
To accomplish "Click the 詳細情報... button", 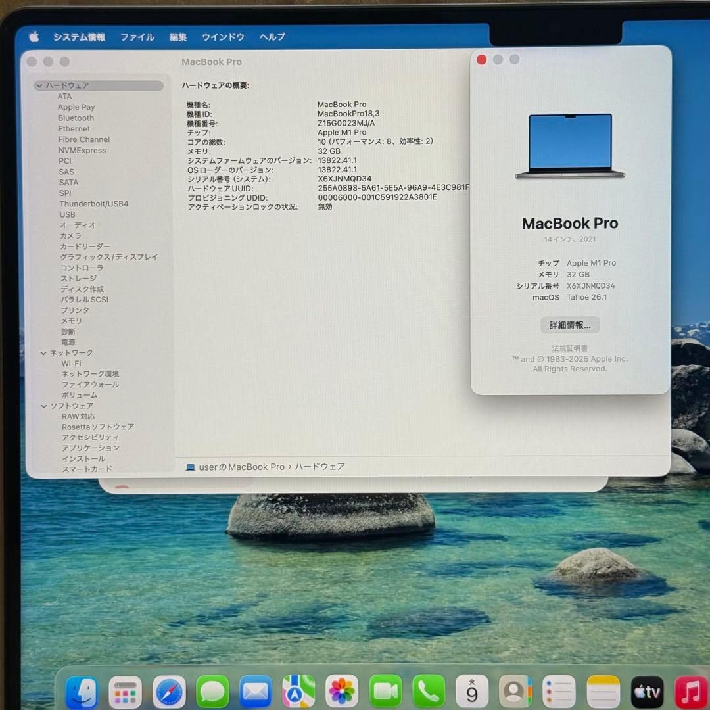I will click(x=569, y=325).
